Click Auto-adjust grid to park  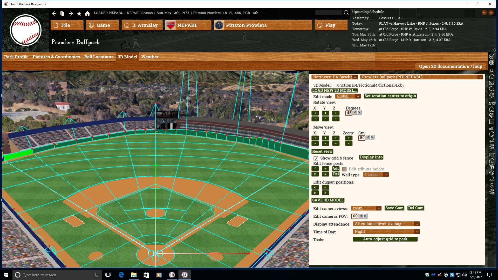pyautogui.click(x=385, y=239)
